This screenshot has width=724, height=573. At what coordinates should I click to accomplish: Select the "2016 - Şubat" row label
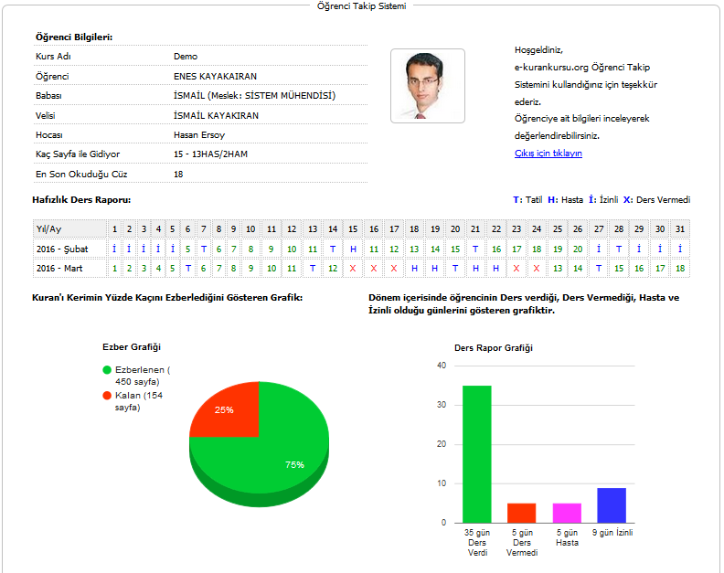pos(60,249)
